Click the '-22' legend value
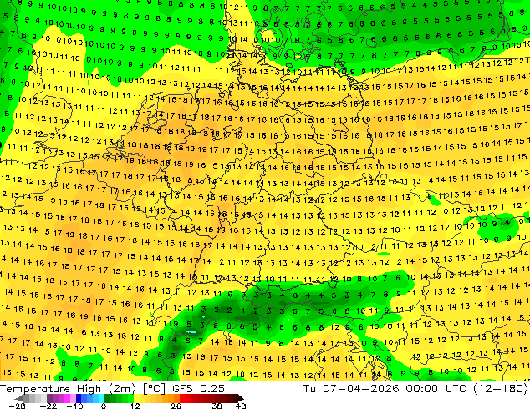This screenshot has height=409, width=530. pos(48,406)
